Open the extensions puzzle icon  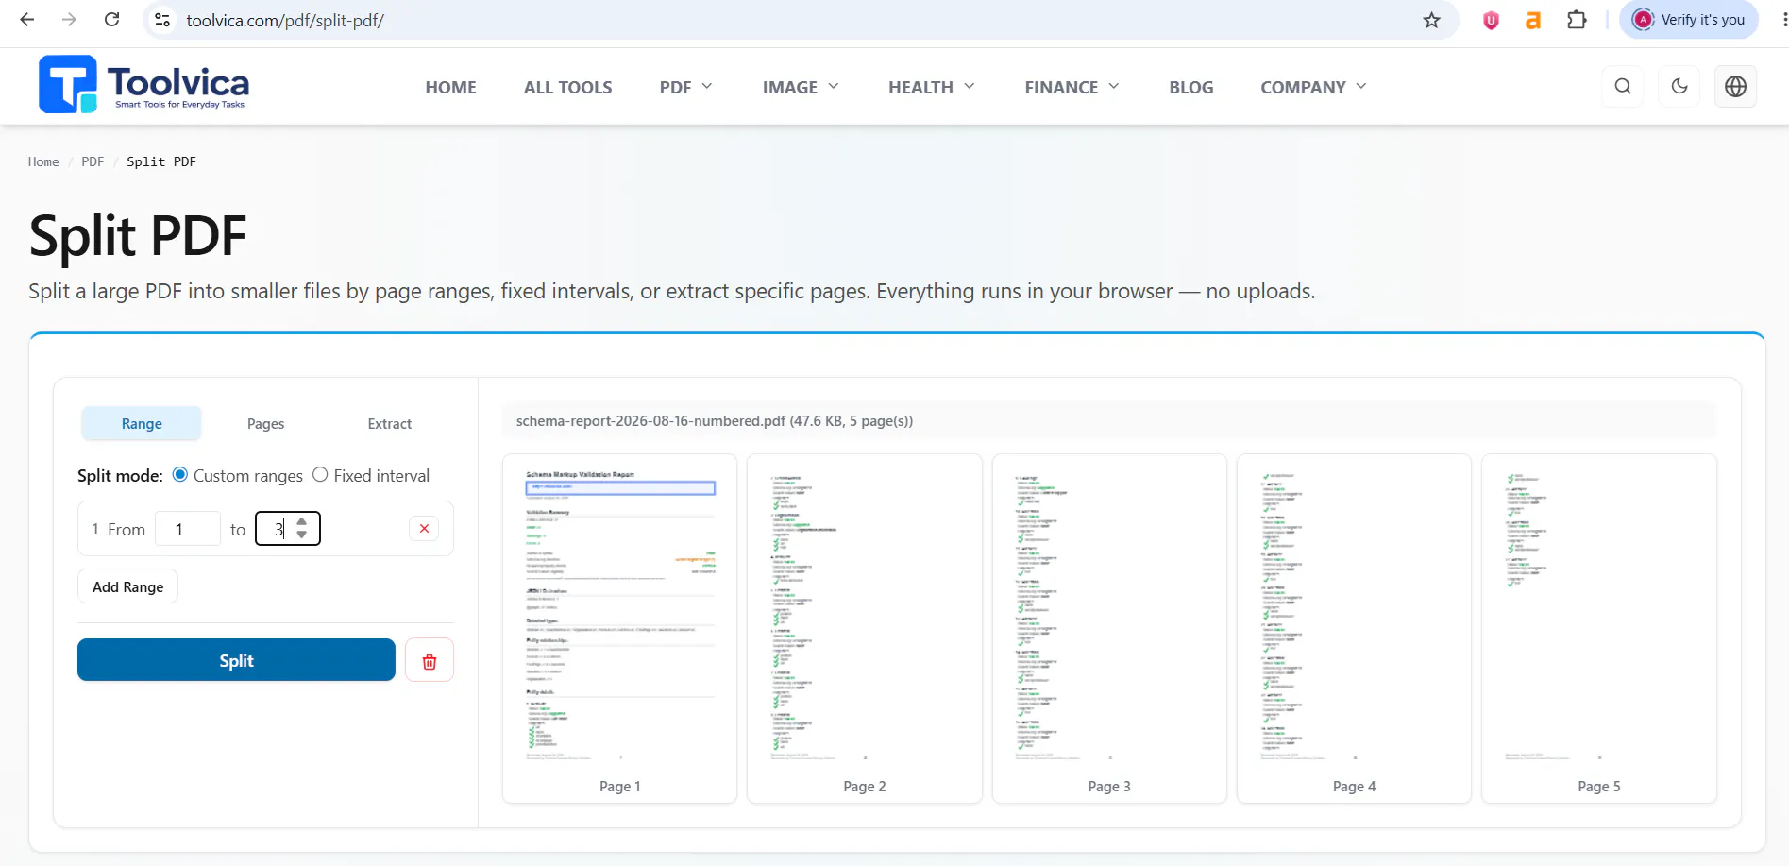click(x=1577, y=20)
